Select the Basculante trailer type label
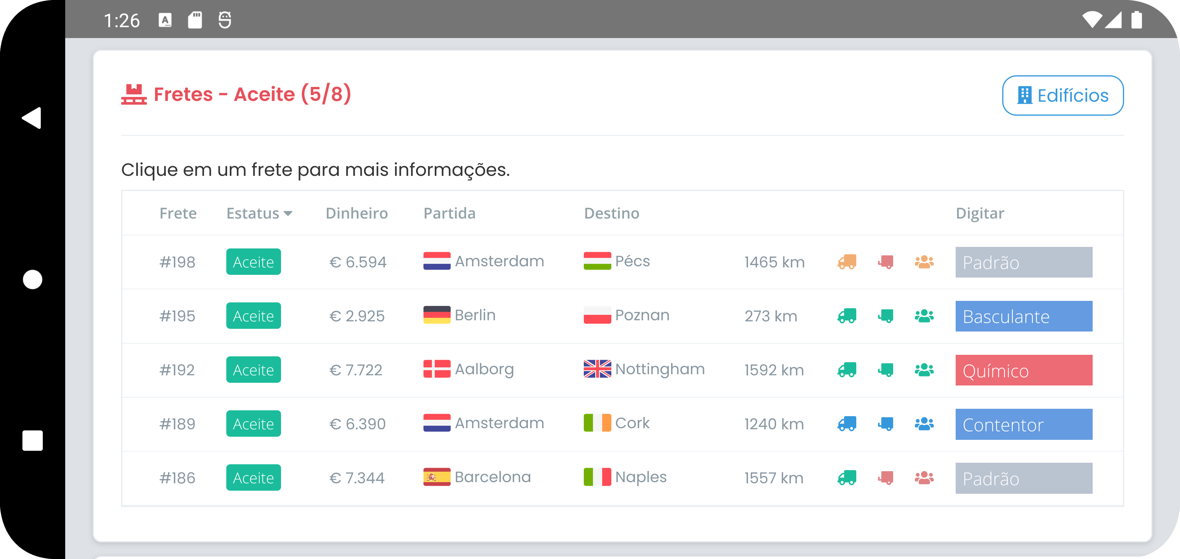 (1023, 316)
